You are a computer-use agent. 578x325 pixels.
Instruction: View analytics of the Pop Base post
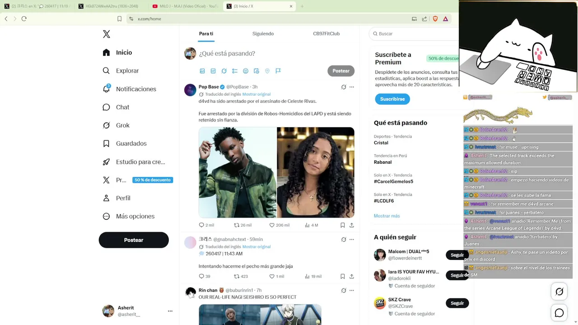(312, 225)
